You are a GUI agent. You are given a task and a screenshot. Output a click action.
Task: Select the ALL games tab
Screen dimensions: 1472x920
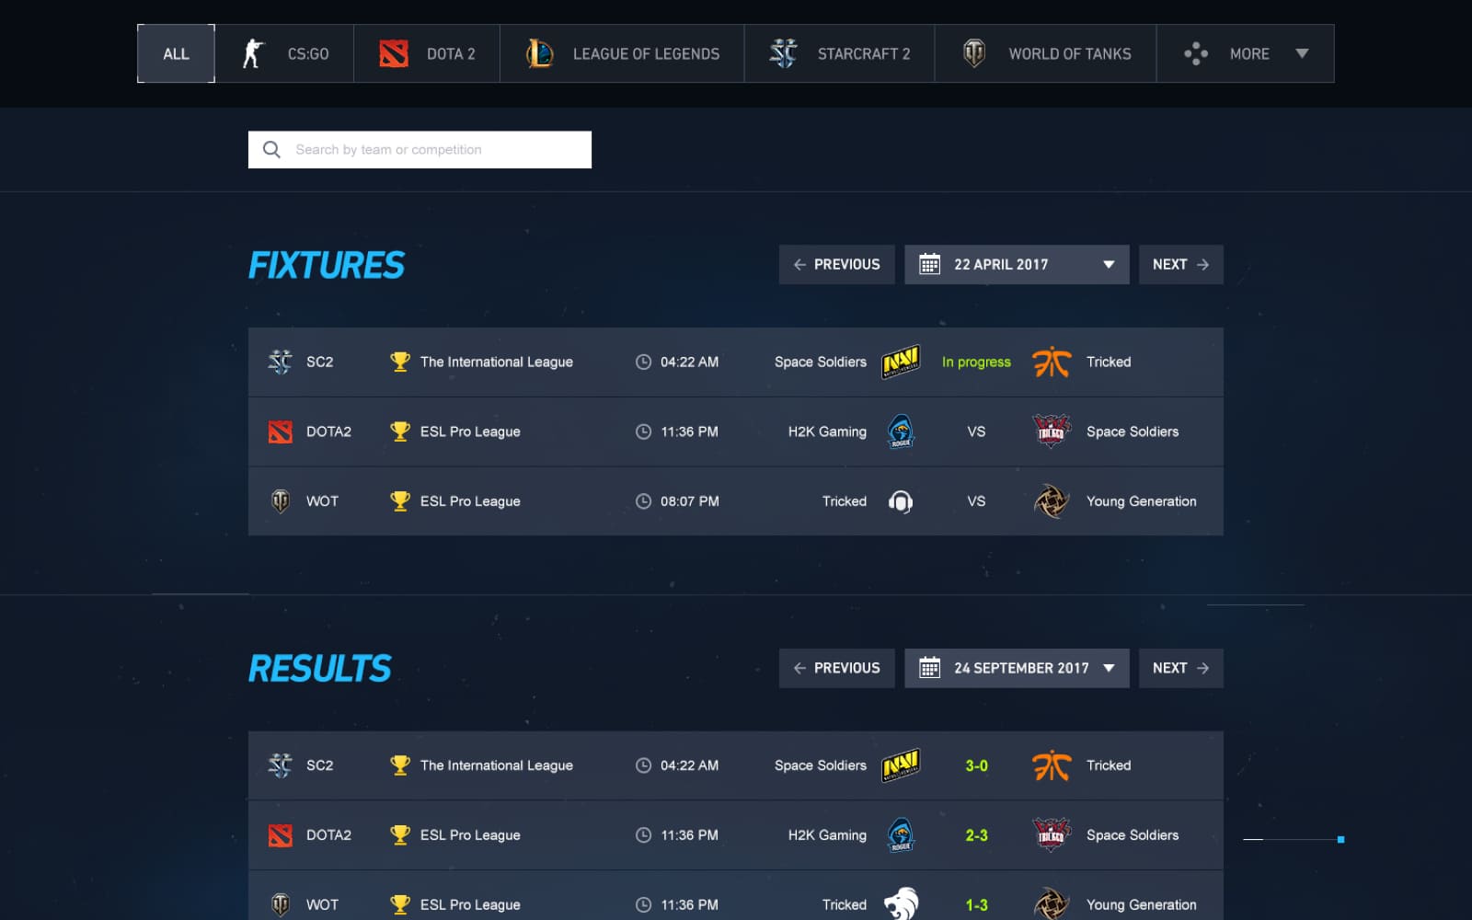pyautogui.click(x=176, y=54)
